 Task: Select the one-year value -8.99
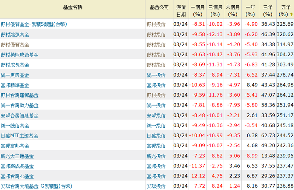click(251, 156)
